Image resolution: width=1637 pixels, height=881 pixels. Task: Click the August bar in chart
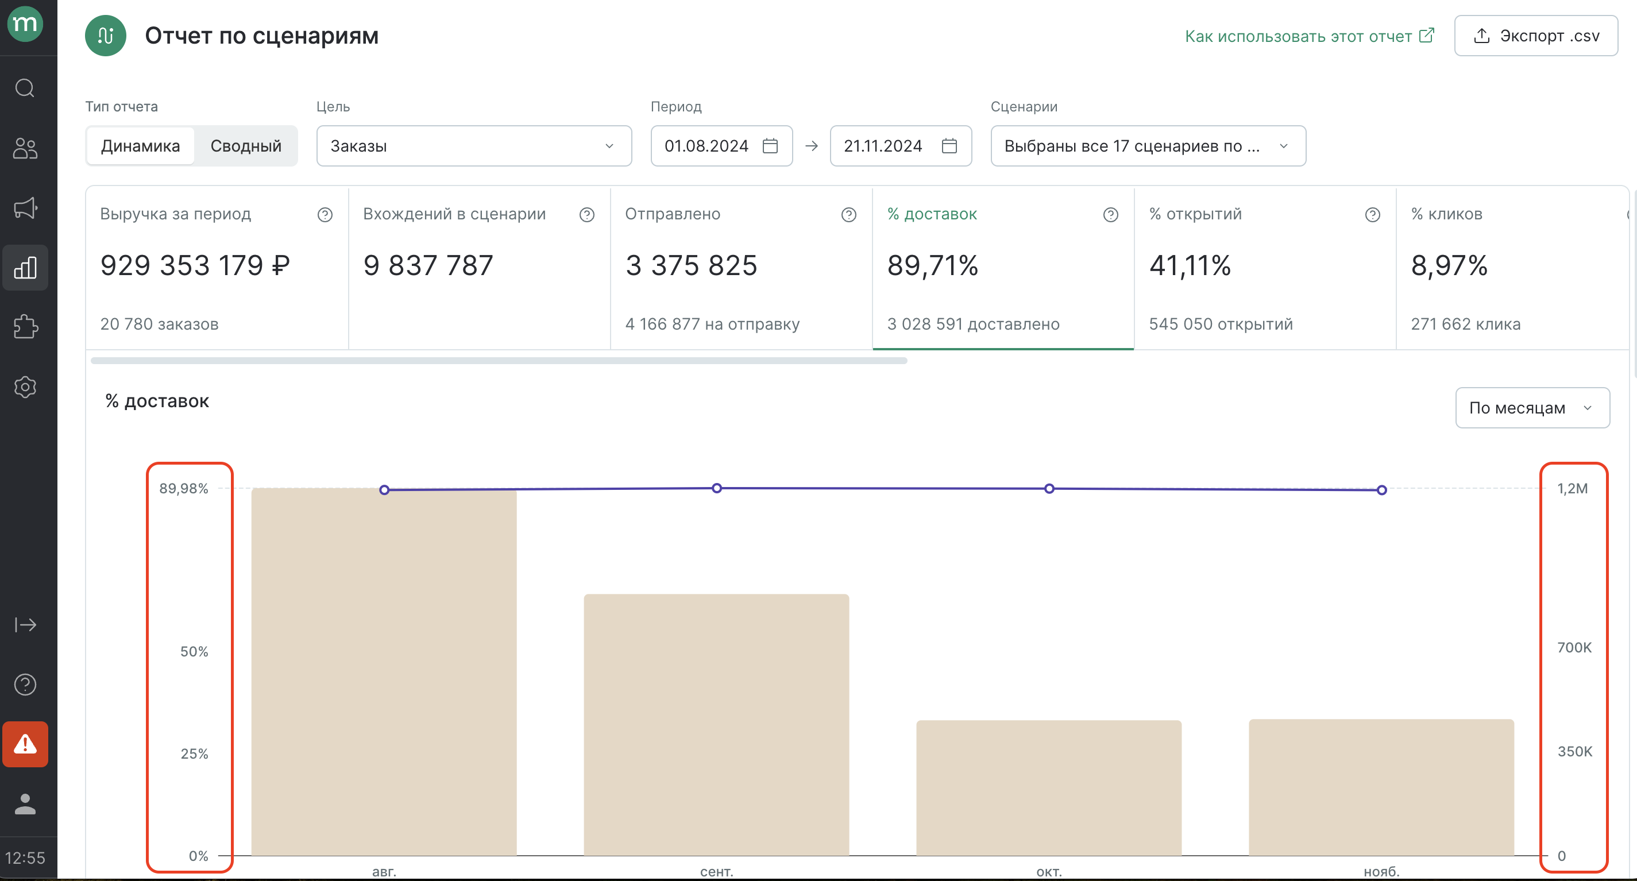[x=384, y=672]
